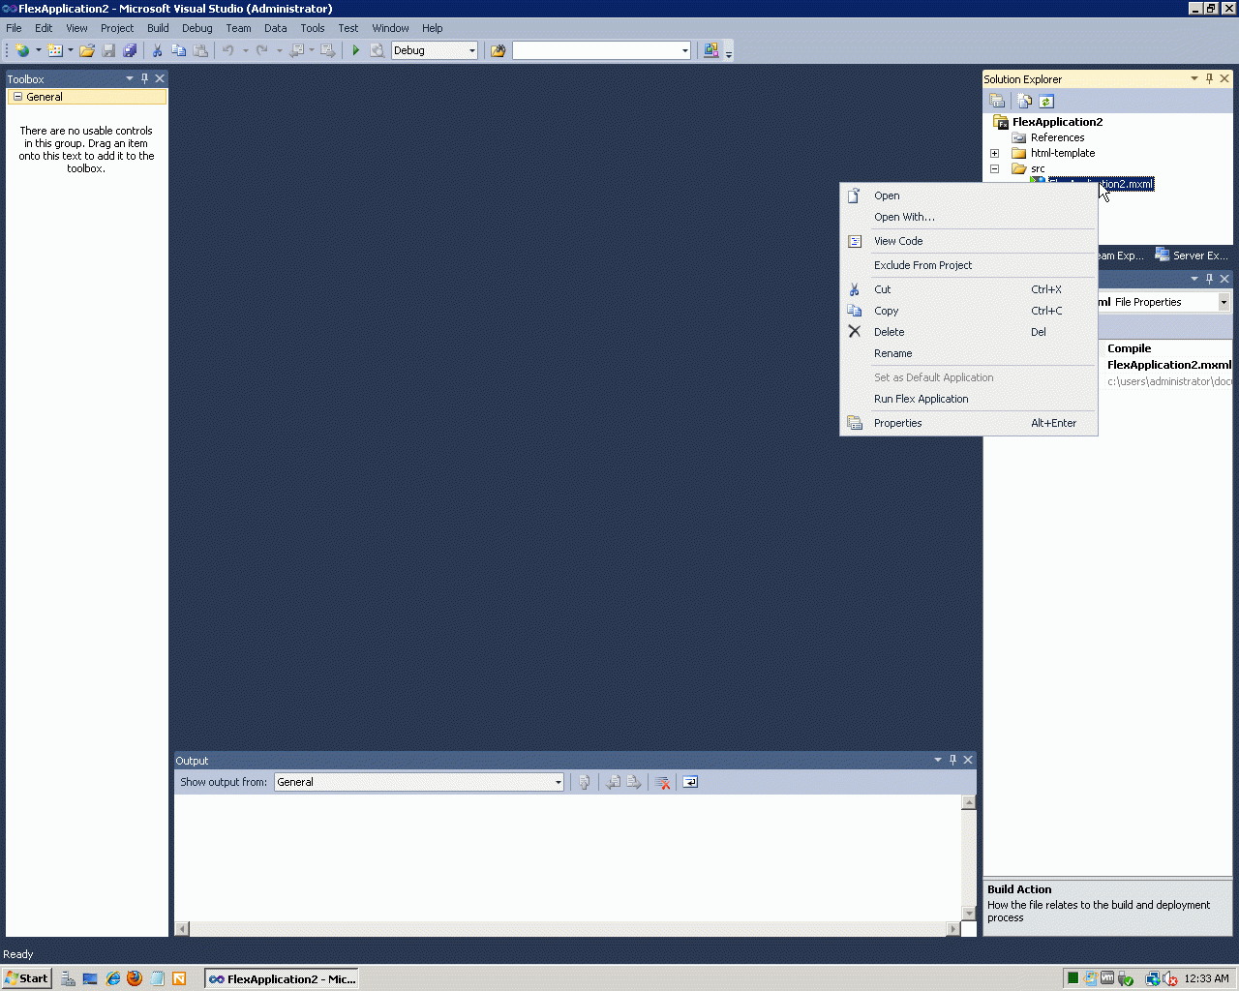Click Find Message in Code icon in Output
The width and height of the screenshot is (1239, 991).
(585, 782)
